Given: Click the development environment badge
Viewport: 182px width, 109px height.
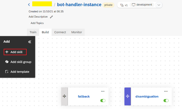Looking at the screenshot, I should click(142, 5).
